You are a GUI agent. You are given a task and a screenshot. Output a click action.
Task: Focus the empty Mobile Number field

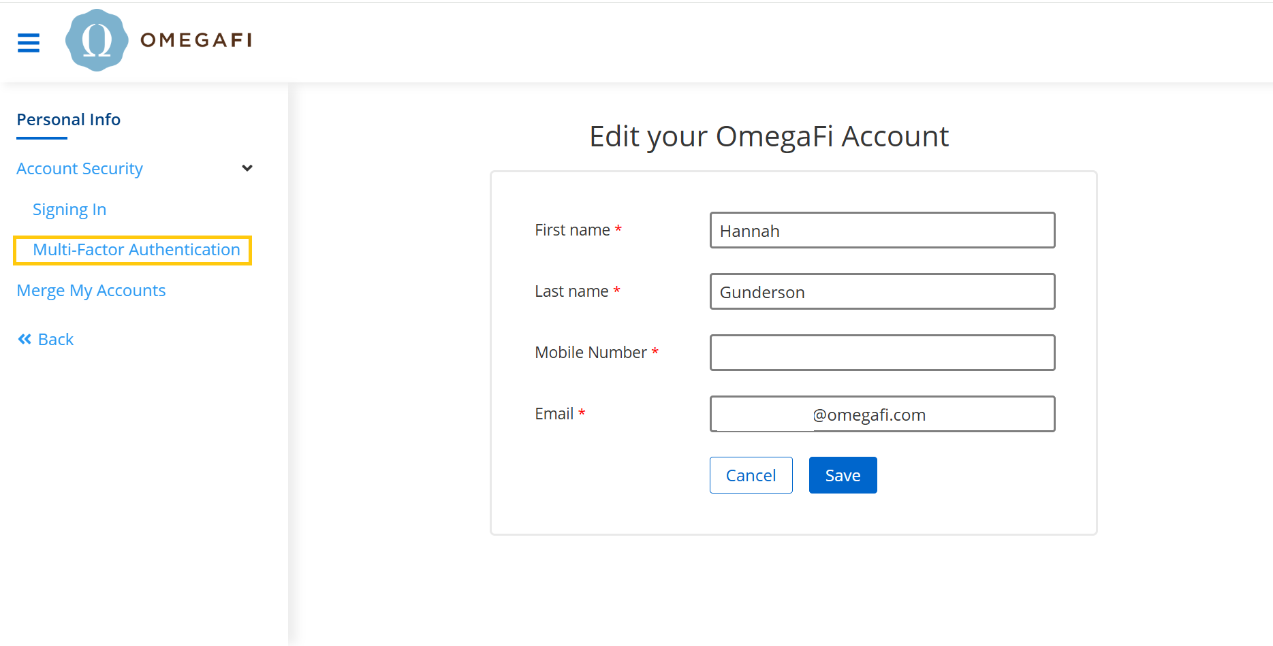point(882,353)
